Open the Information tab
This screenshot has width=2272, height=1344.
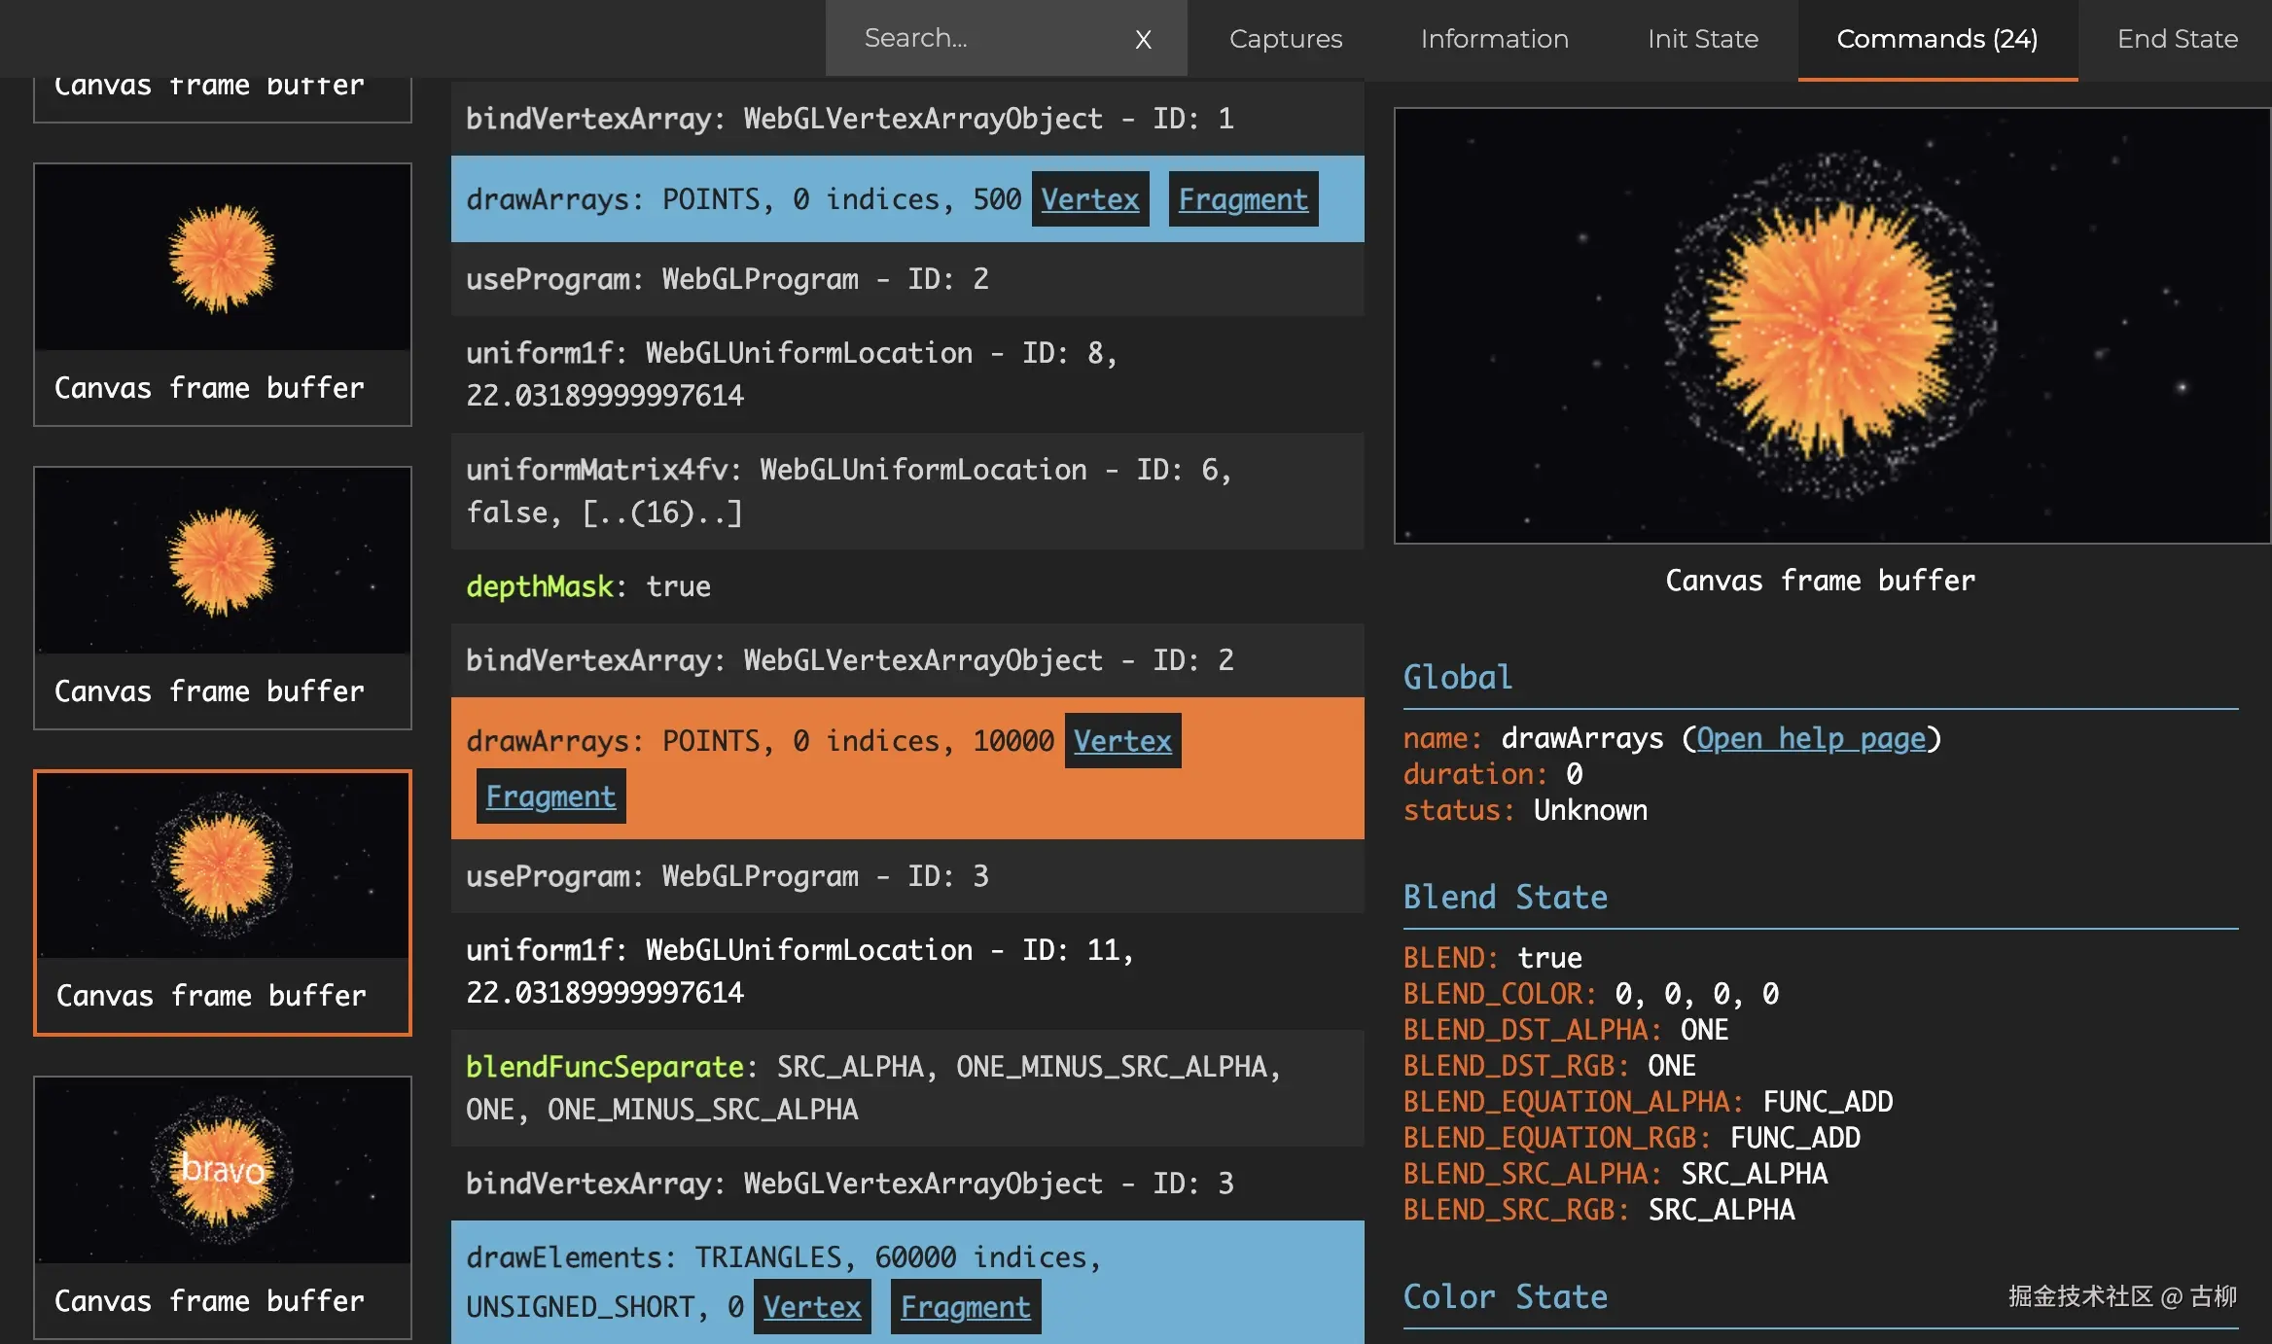tap(1494, 39)
